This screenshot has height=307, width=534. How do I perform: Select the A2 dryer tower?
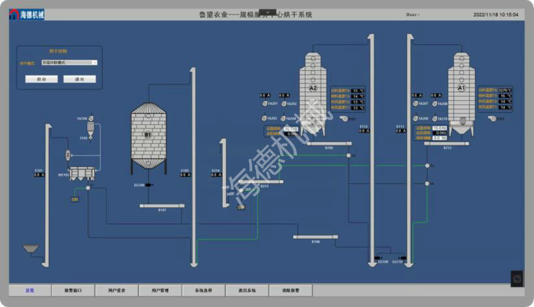click(314, 94)
